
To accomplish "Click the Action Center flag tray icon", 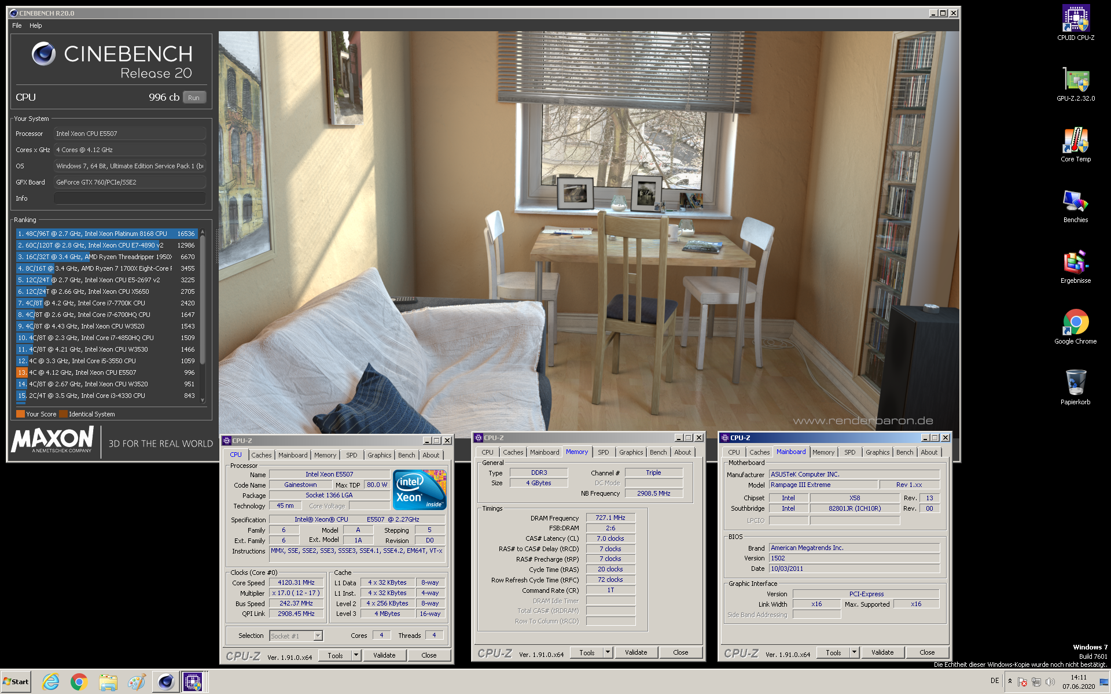I will click(x=1022, y=682).
